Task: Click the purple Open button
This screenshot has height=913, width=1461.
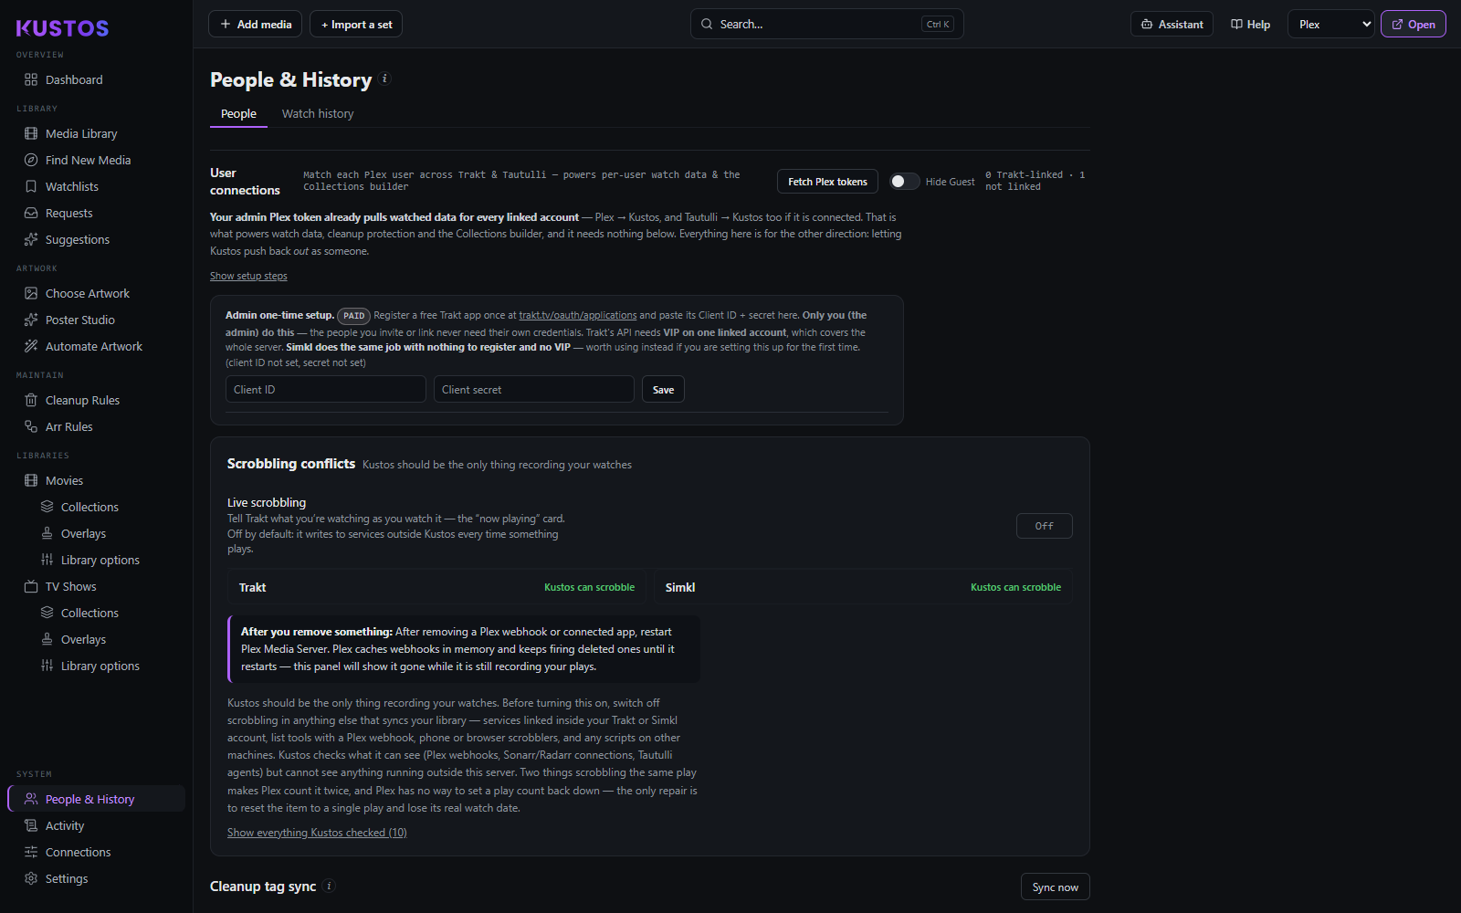Action: point(1413,25)
